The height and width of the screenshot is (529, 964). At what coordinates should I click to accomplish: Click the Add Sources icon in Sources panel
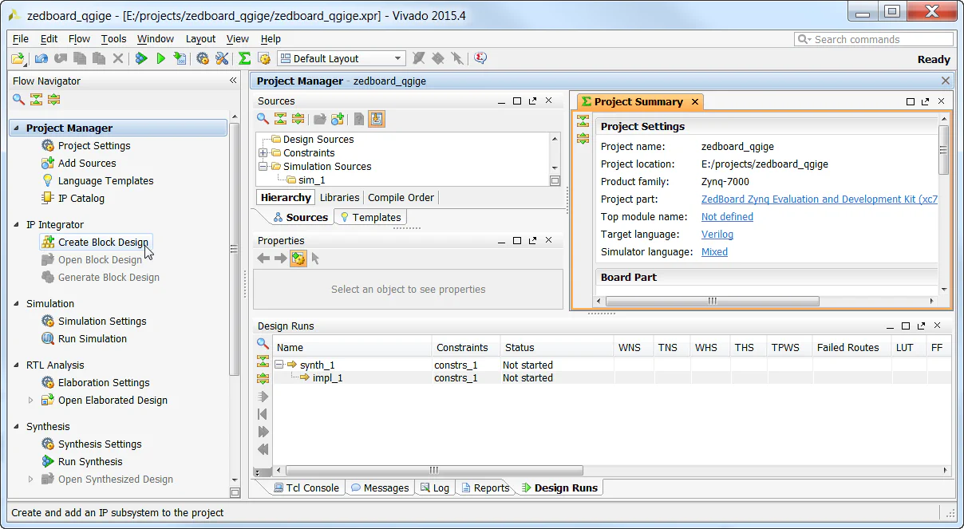(x=337, y=119)
